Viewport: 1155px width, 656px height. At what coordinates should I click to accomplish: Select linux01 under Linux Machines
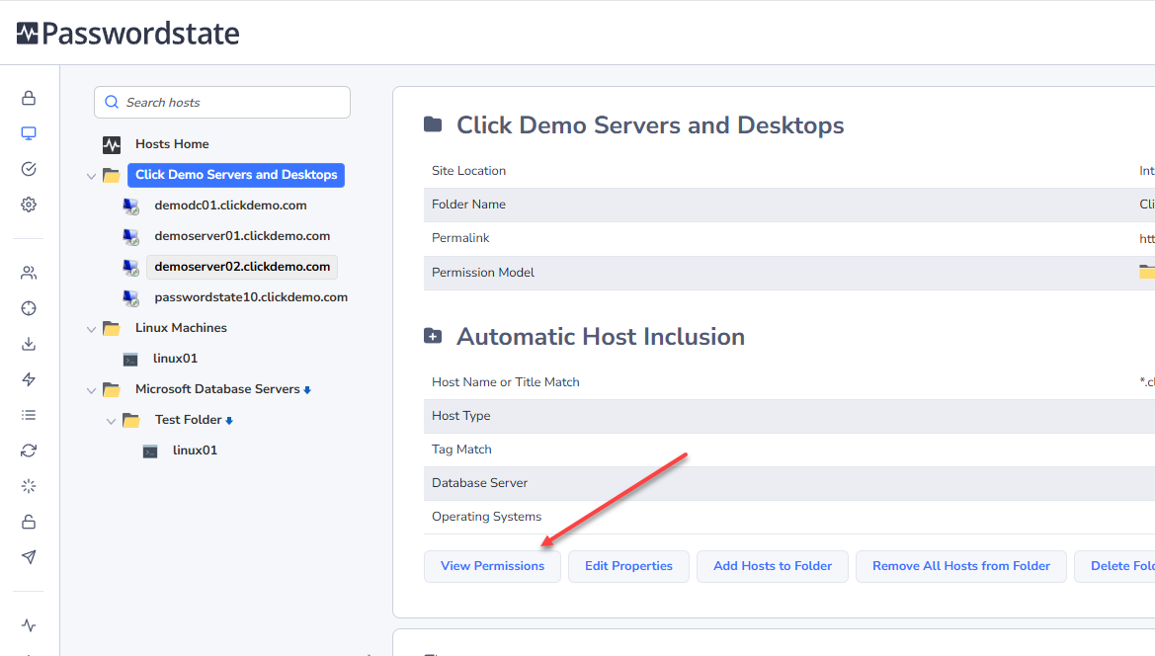[x=175, y=359]
